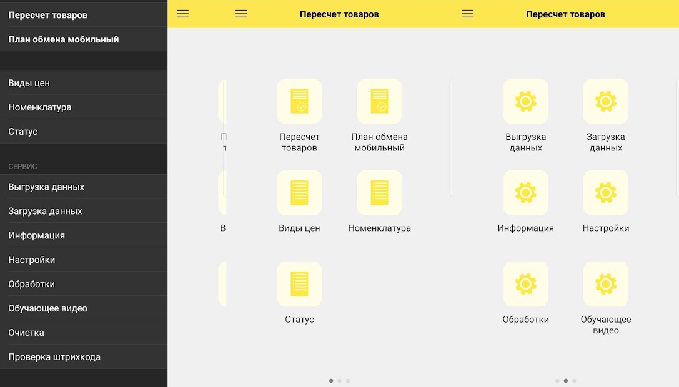Tap last page dot below the Статус tile
The width and height of the screenshot is (679, 387).
(348, 380)
